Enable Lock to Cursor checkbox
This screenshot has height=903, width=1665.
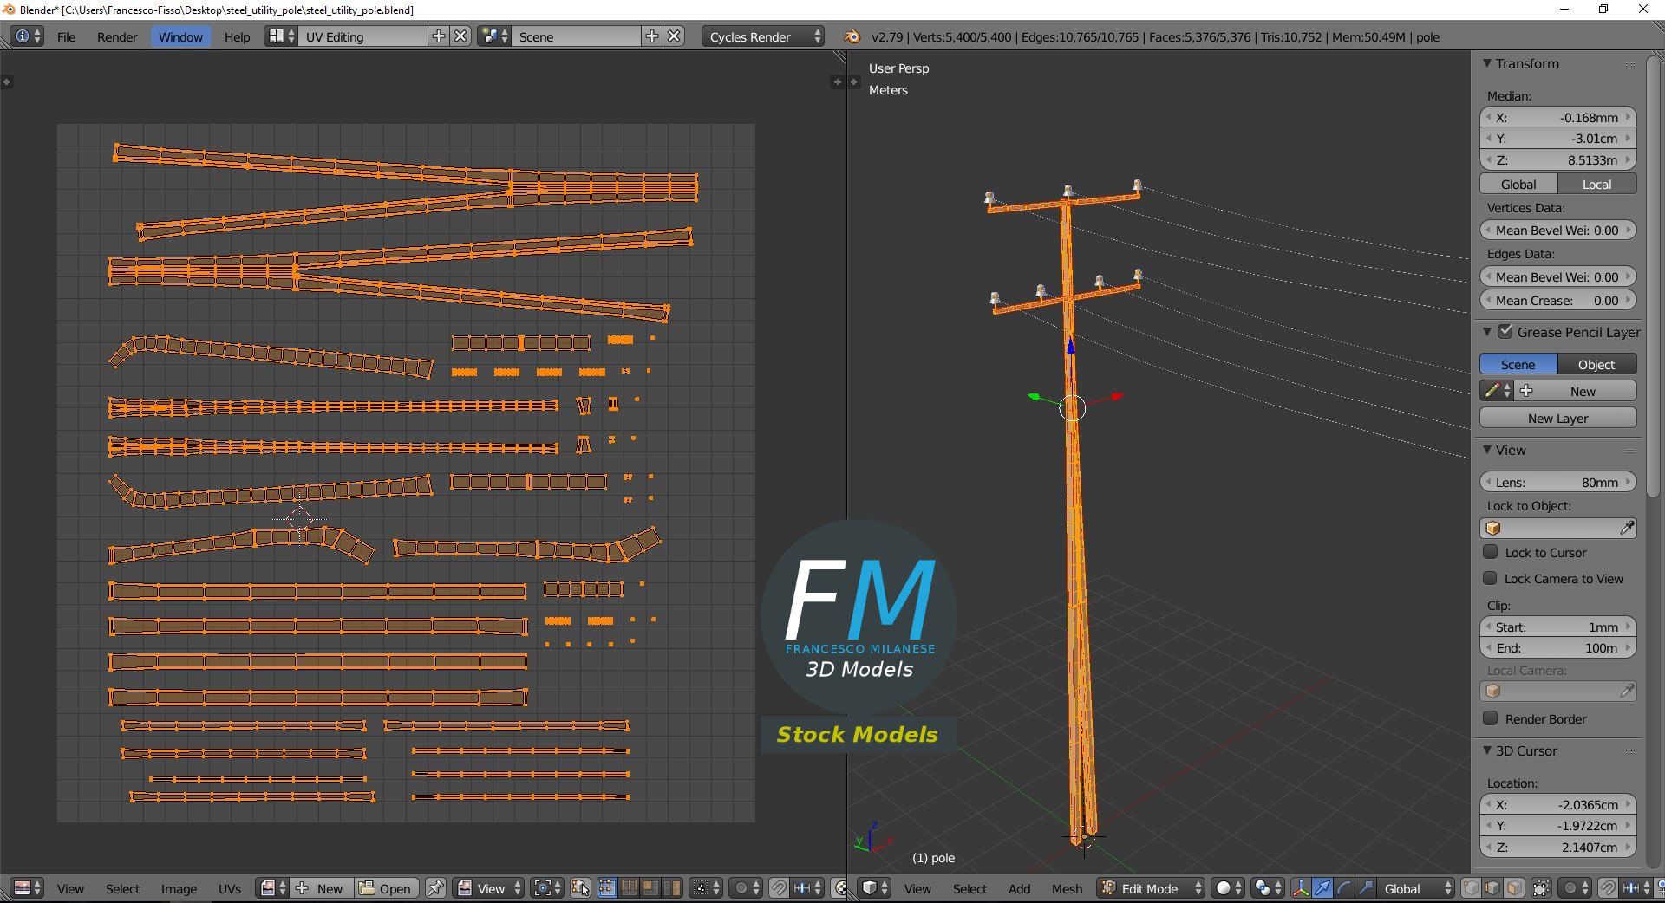1491,552
